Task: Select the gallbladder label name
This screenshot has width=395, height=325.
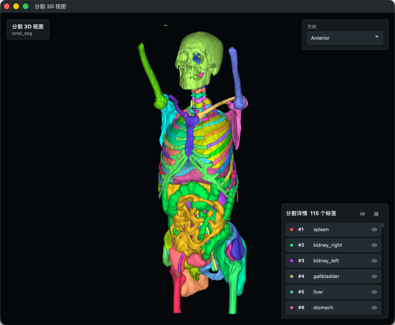Action: tap(326, 276)
